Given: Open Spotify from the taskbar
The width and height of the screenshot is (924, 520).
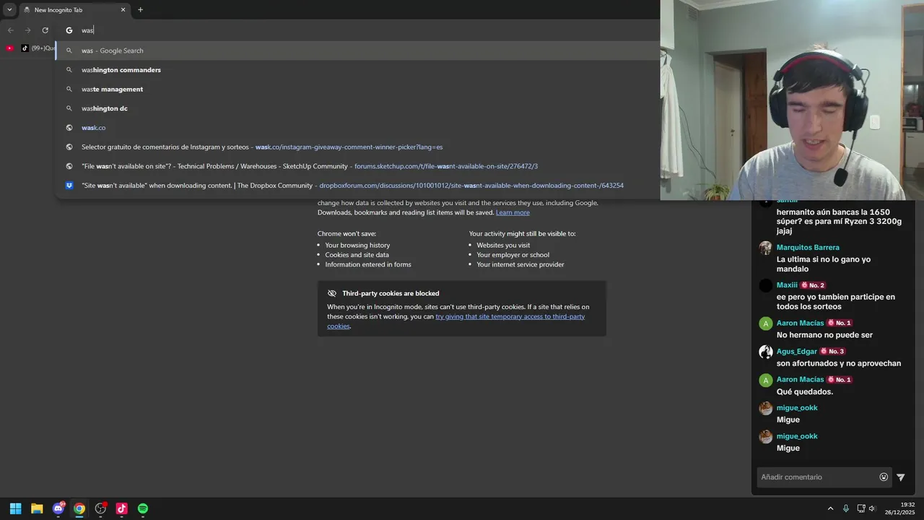Looking at the screenshot, I should tap(143, 508).
